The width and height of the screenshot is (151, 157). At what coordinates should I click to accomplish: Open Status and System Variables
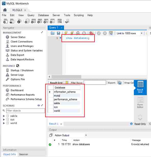coord(27,50)
